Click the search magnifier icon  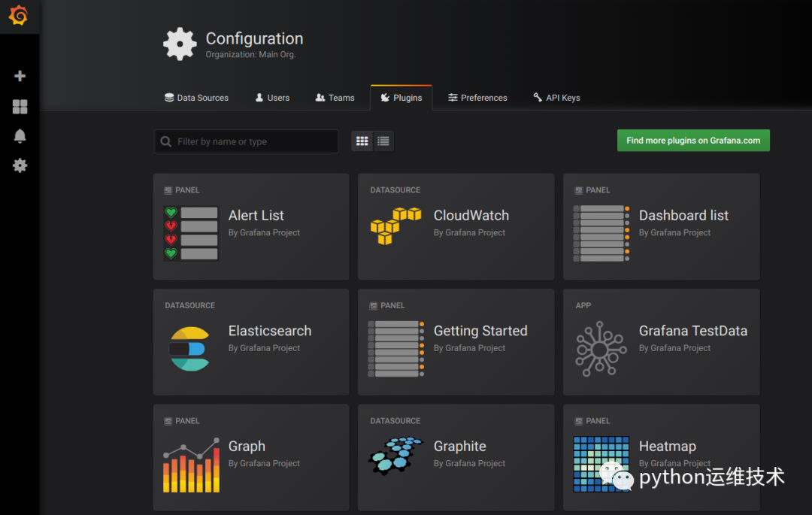pos(165,141)
